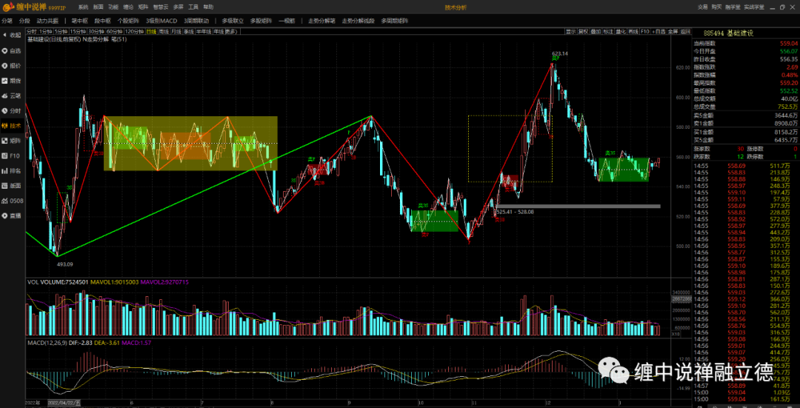Toggle the 段中枢 toolbar option

[x=102, y=21]
